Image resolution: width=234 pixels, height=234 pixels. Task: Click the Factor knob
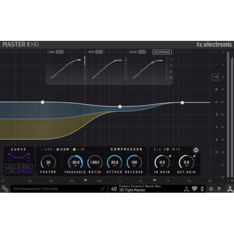pos(48,163)
